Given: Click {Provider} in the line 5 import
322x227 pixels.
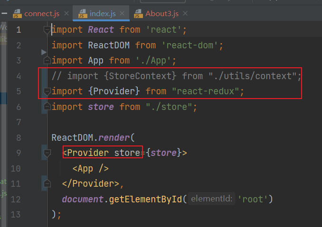Looking at the screenshot, I should click(114, 91).
